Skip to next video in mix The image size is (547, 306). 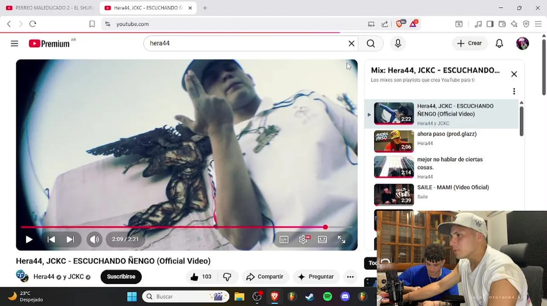(x=70, y=239)
